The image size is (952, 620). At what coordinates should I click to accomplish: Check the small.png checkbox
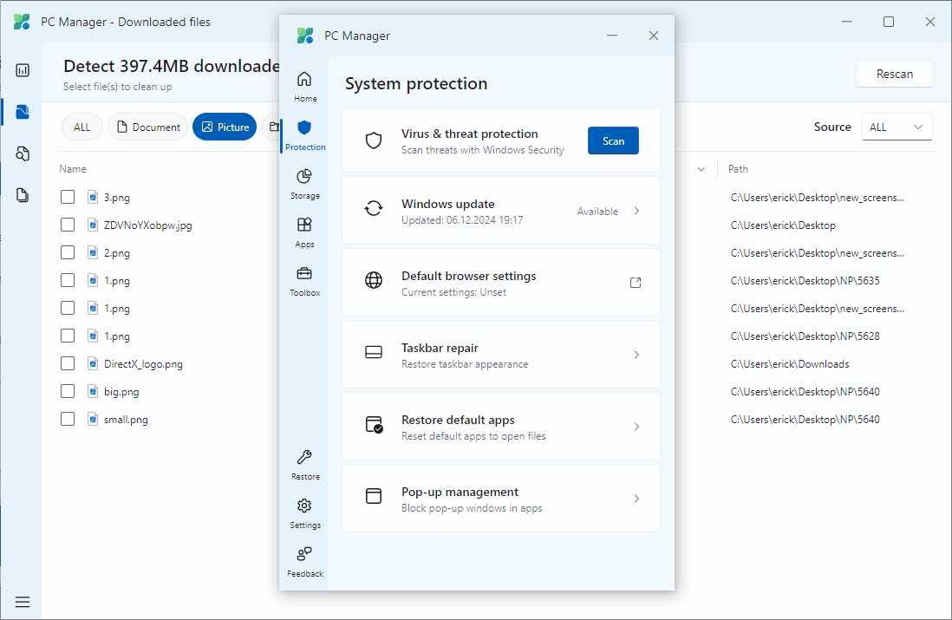click(x=68, y=419)
